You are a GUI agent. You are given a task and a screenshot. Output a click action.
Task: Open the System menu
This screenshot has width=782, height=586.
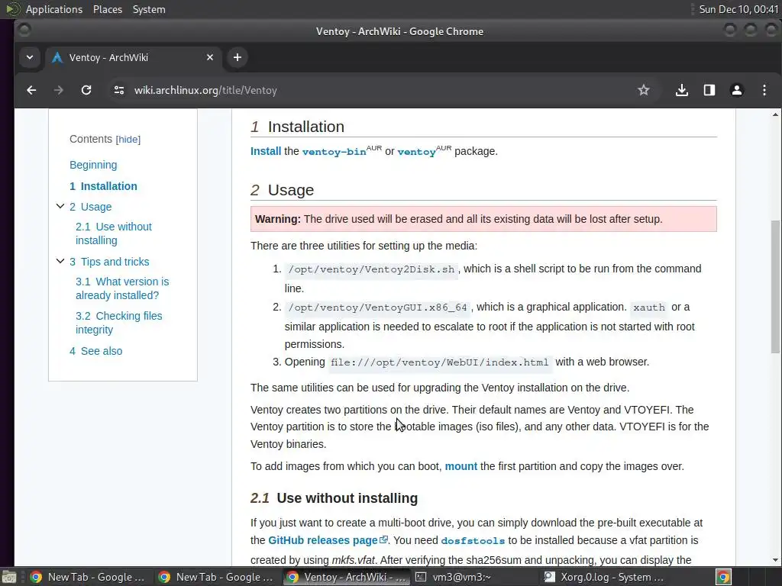pyautogui.click(x=149, y=9)
